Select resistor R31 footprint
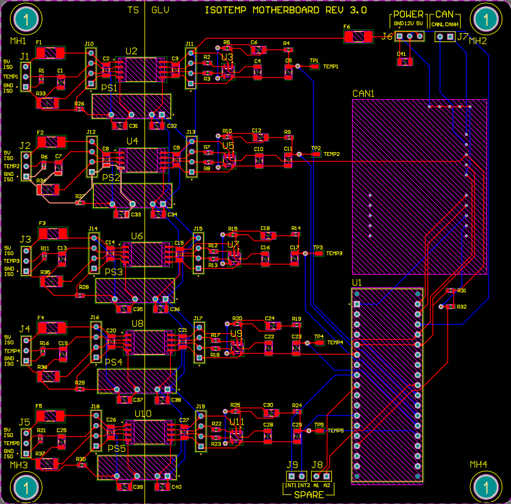The height and width of the screenshot is (504, 511). (451, 290)
